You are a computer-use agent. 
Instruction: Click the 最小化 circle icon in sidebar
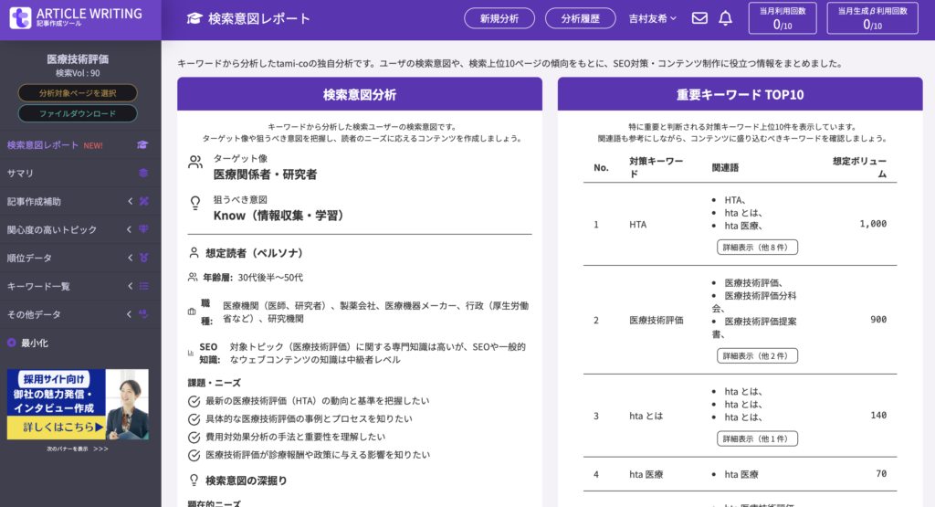pyautogui.click(x=12, y=343)
